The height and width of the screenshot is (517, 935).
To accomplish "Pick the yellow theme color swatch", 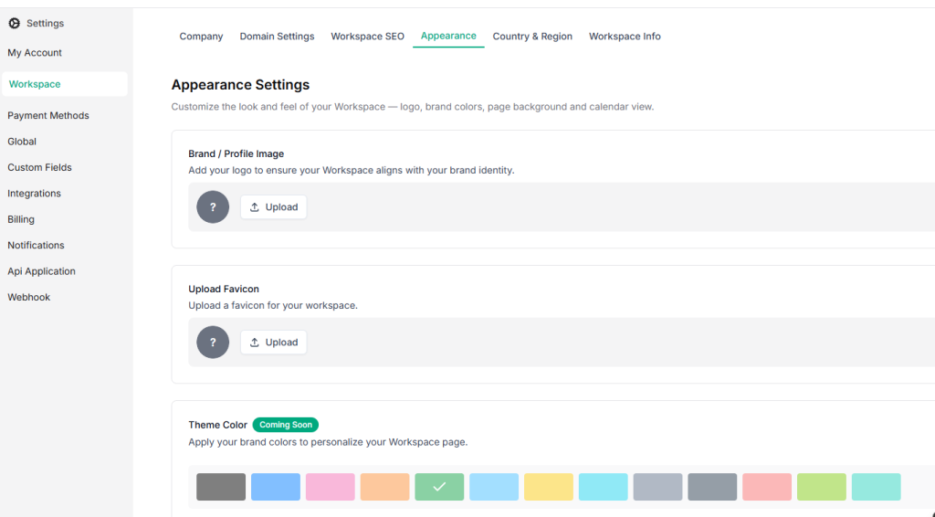I will [548, 487].
